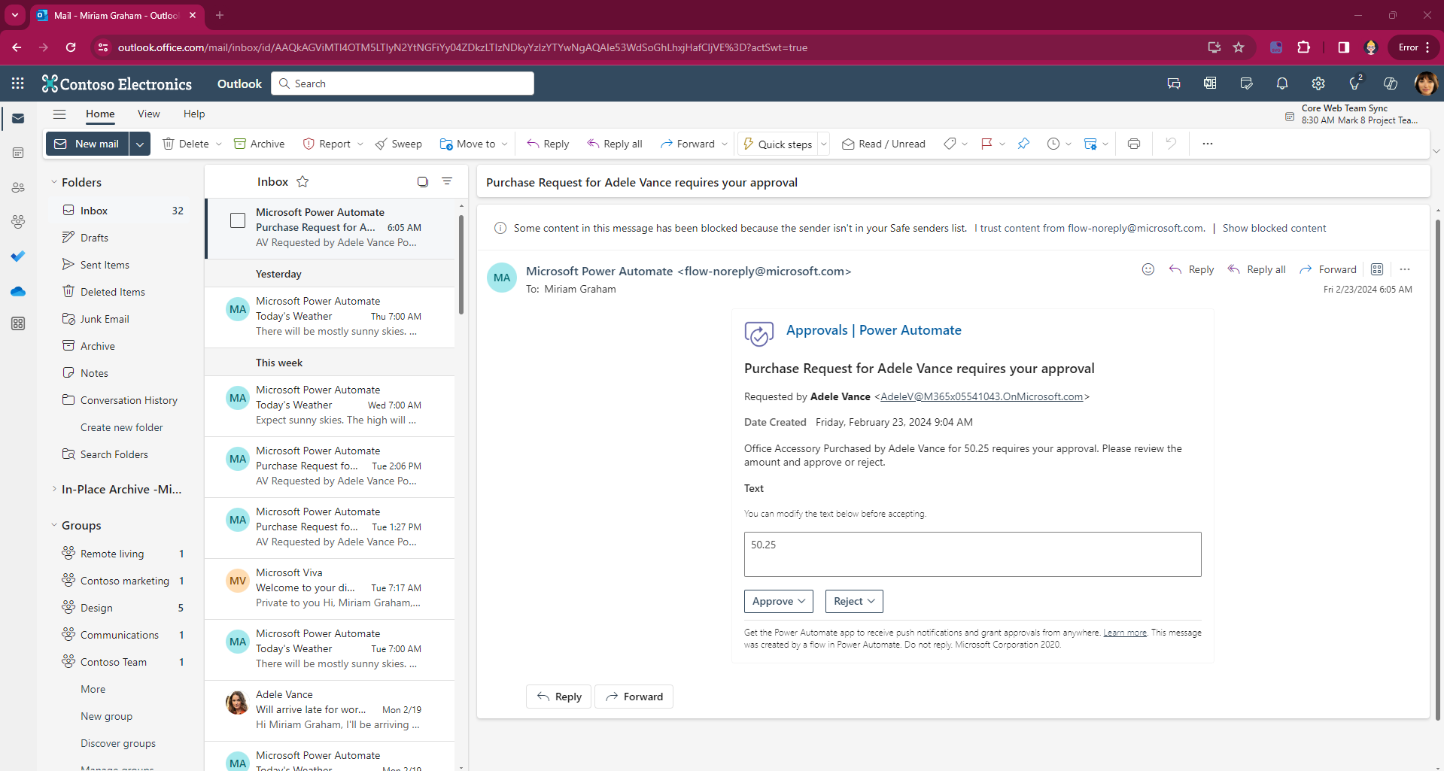Snooze the message with clock icon
Screen dimensions: 1444x771
tap(1053, 144)
